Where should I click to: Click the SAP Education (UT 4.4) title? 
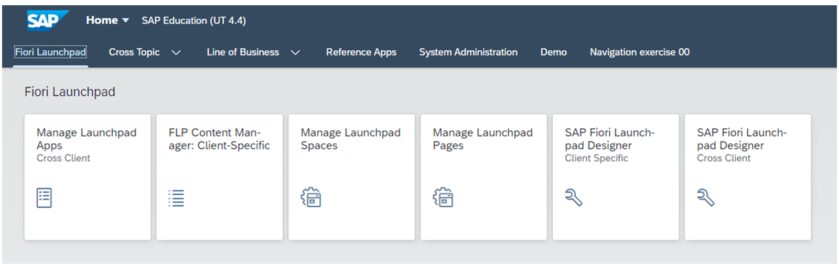tap(193, 20)
